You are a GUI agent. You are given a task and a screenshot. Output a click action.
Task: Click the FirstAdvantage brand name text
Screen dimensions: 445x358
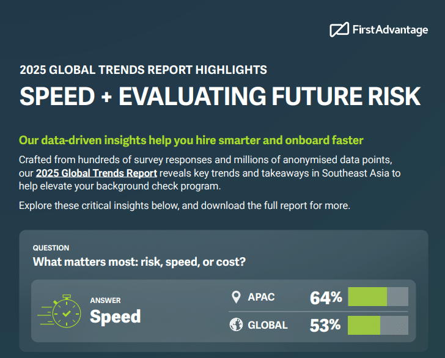click(390, 29)
